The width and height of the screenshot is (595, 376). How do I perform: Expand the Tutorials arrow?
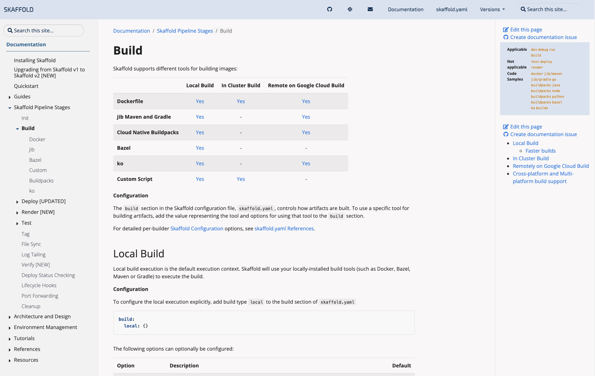pyautogui.click(x=10, y=339)
